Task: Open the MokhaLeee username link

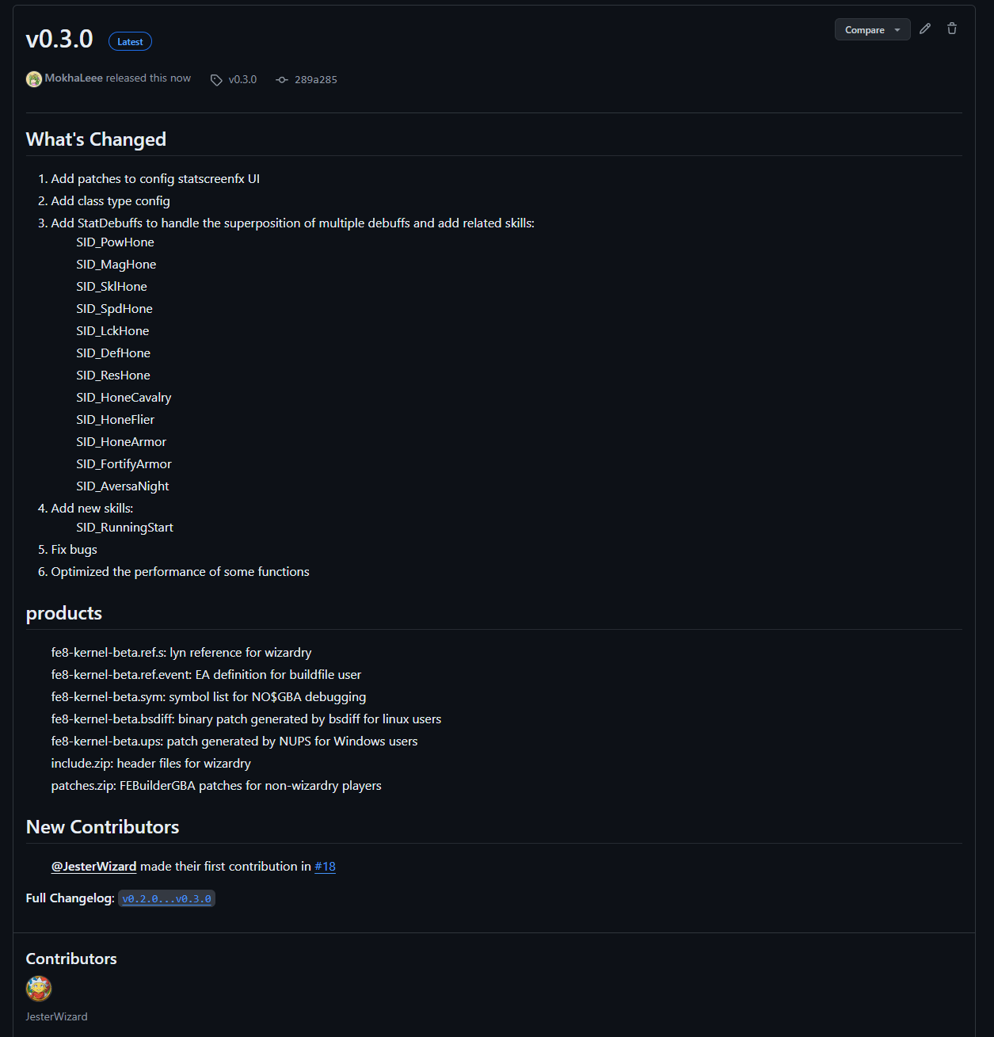Action: [x=74, y=78]
